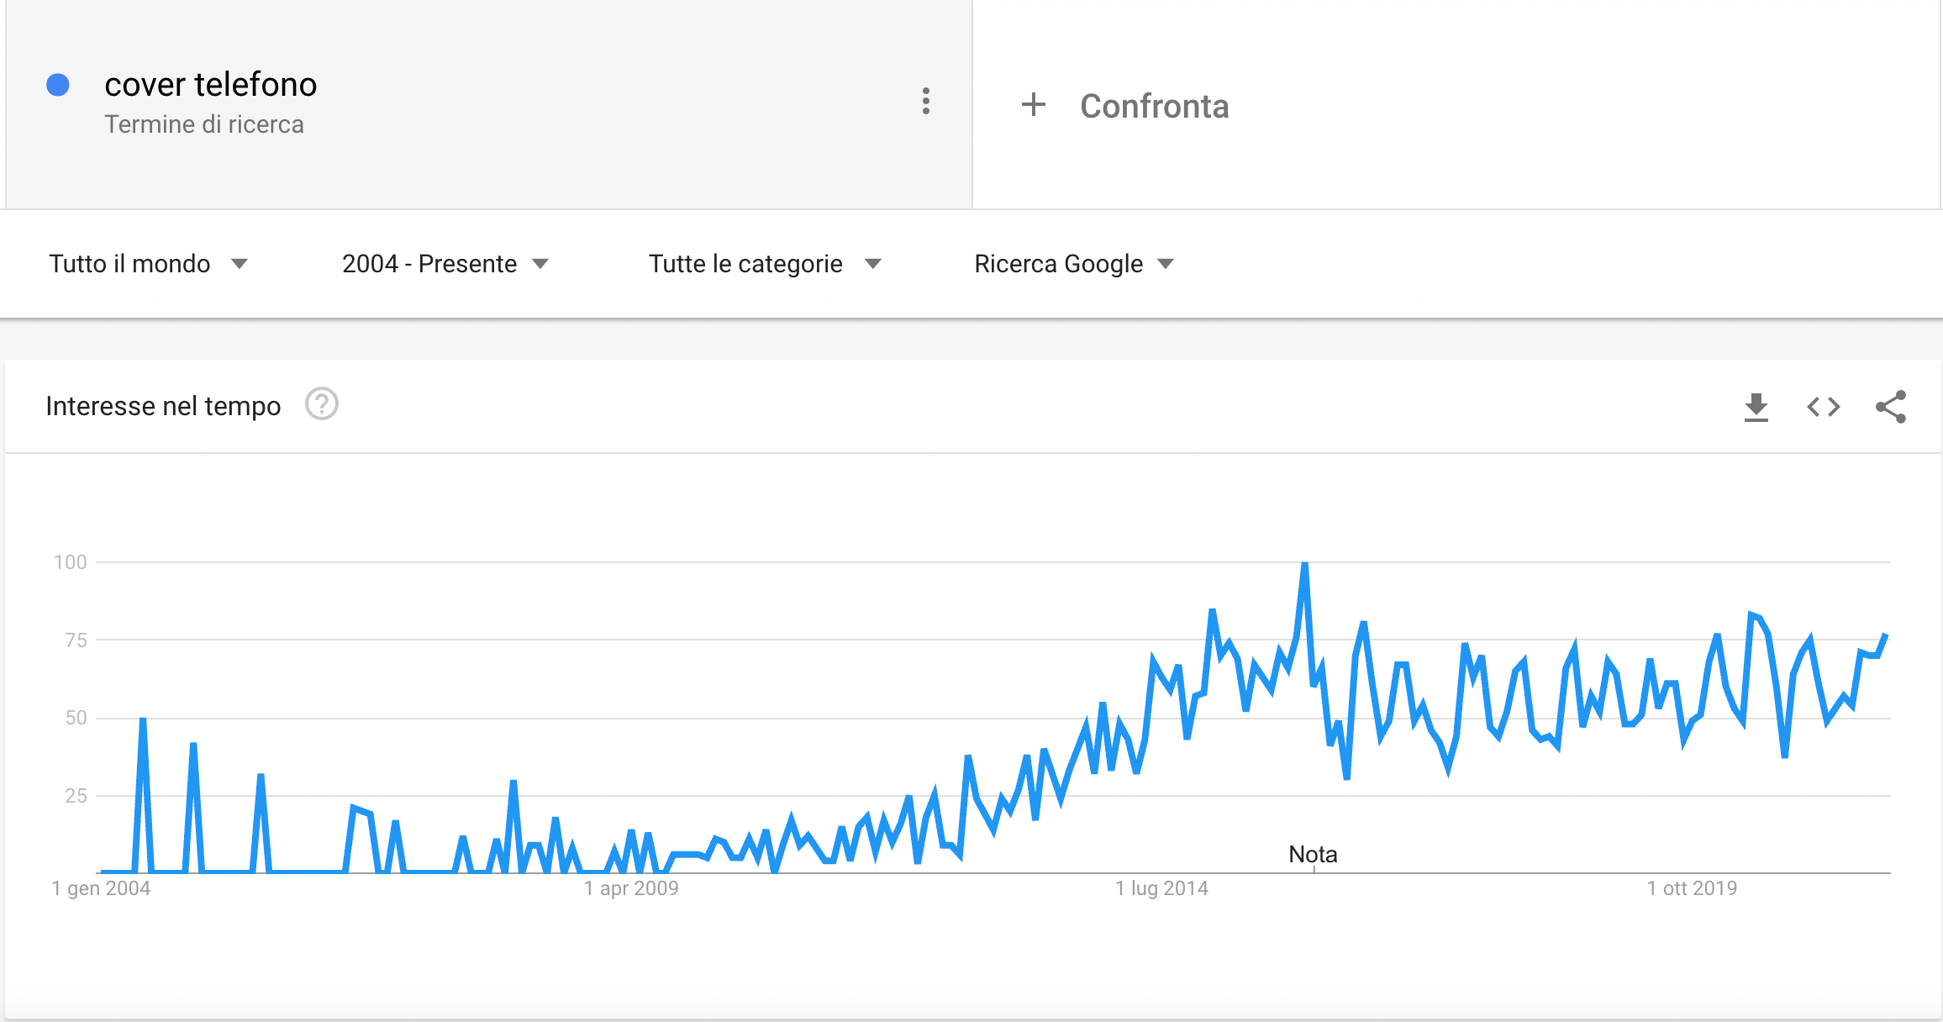Download the Interesse nel tempo chart data
The image size is (1943, 1022).
coord(1756,407)
